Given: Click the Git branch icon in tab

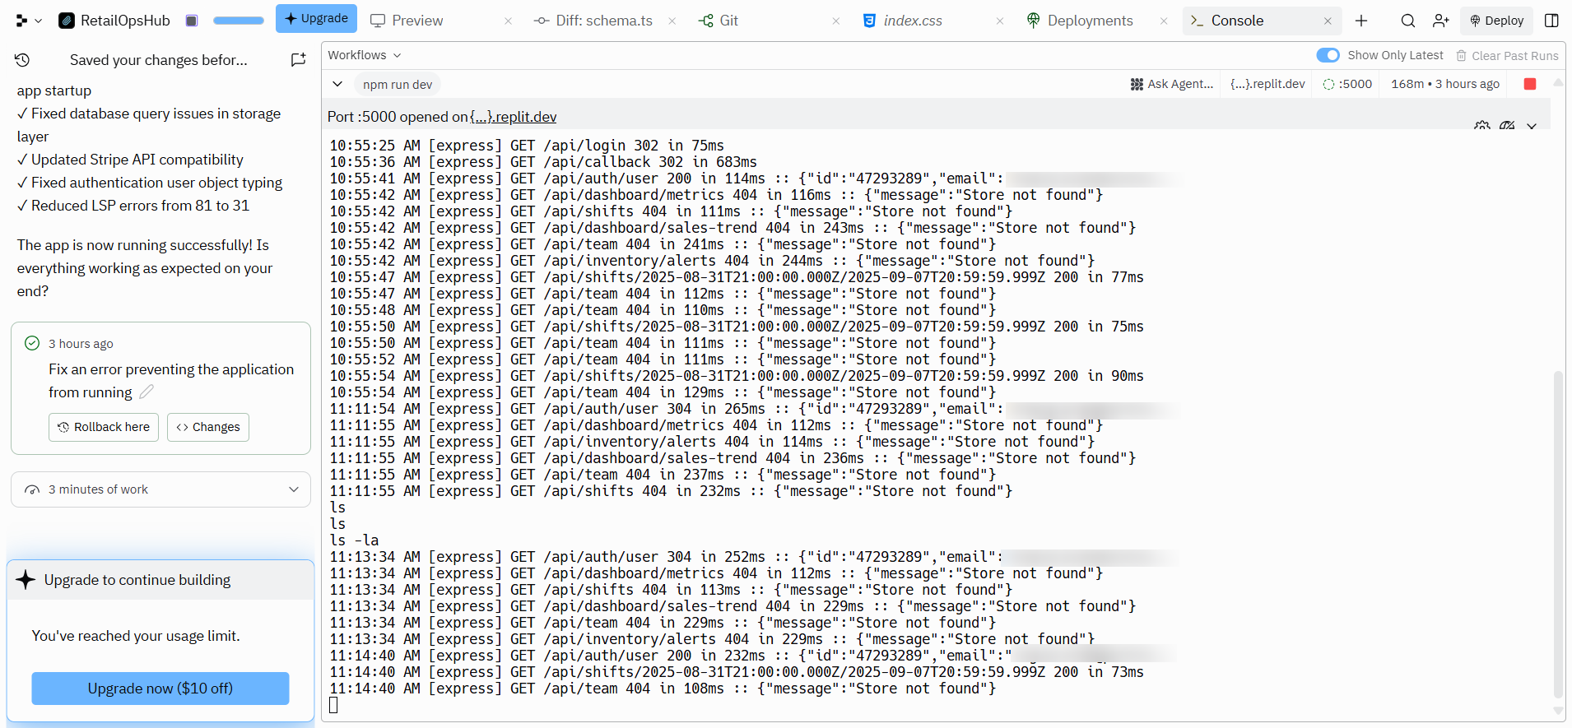Looking at the screenshot, I should point(706,21).
